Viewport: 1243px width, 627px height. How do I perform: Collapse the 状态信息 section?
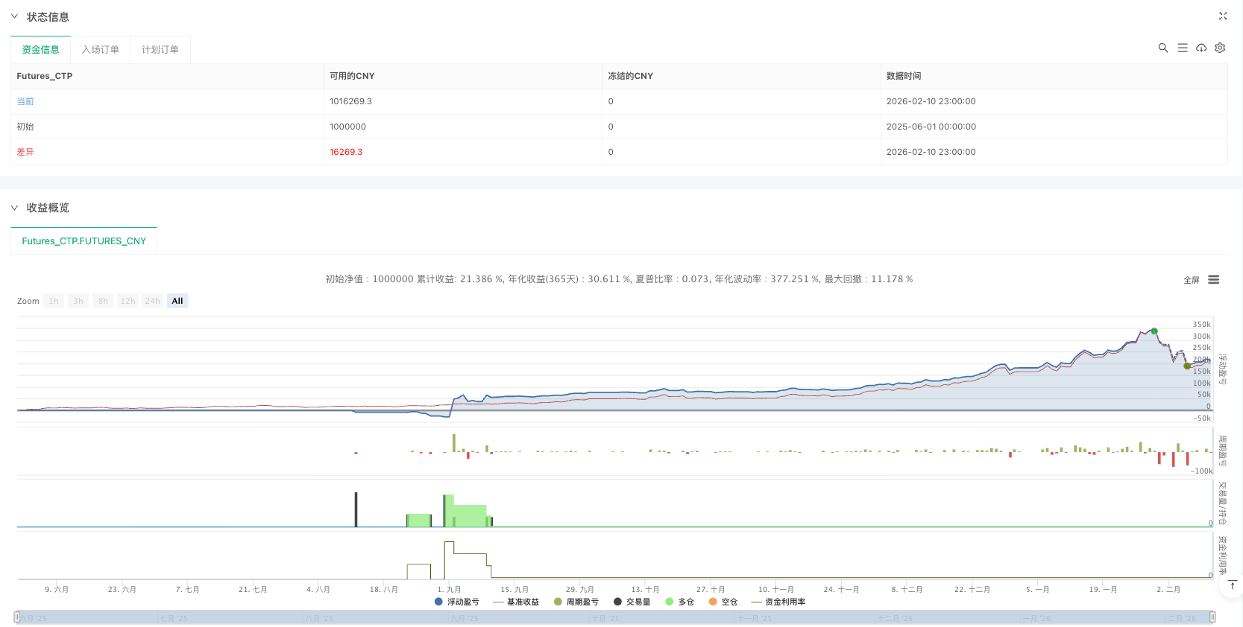[14, 16]
